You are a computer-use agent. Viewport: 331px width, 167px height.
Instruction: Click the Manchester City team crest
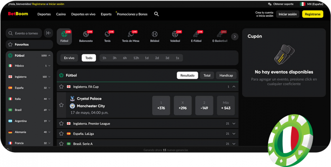point(72,106)
